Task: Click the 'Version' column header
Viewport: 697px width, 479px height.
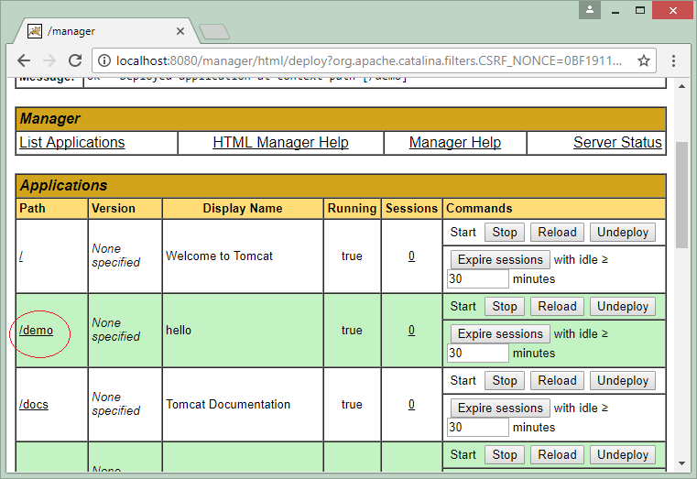Action: tap(125, 209)
